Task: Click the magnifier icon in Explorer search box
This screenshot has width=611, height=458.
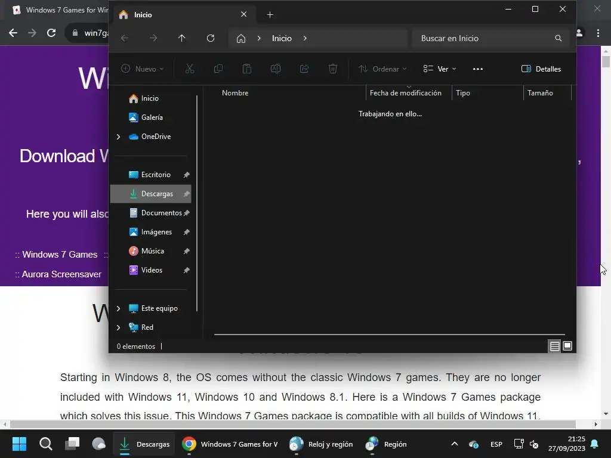Action: [558, 38]
